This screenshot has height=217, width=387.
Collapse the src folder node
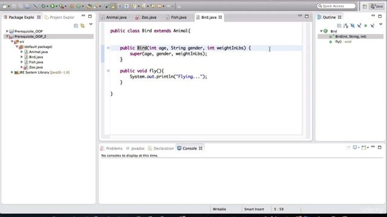[12, 42]
